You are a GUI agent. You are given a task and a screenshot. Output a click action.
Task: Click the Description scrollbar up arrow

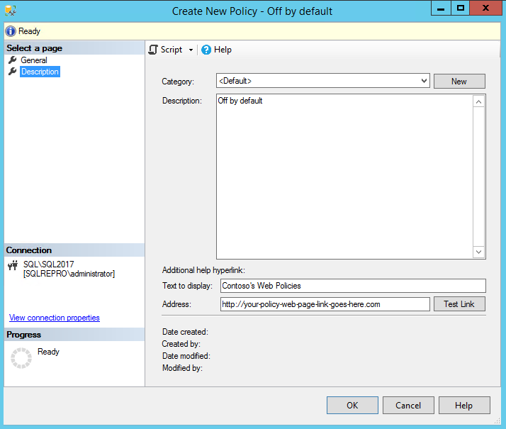478,101
